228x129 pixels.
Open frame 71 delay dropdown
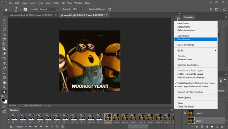tap(110, 122)
